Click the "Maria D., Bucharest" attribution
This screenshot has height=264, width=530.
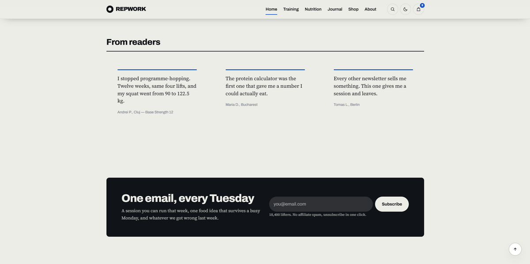click(242, 105)
